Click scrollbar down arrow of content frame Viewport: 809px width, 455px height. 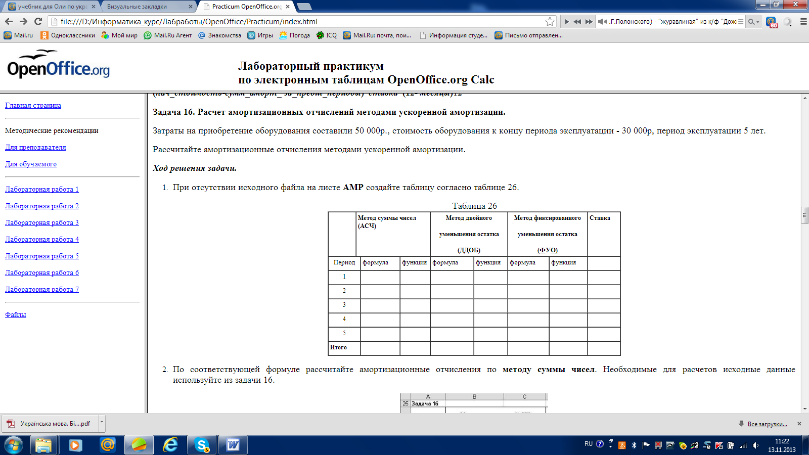click(x=804, y=409)
